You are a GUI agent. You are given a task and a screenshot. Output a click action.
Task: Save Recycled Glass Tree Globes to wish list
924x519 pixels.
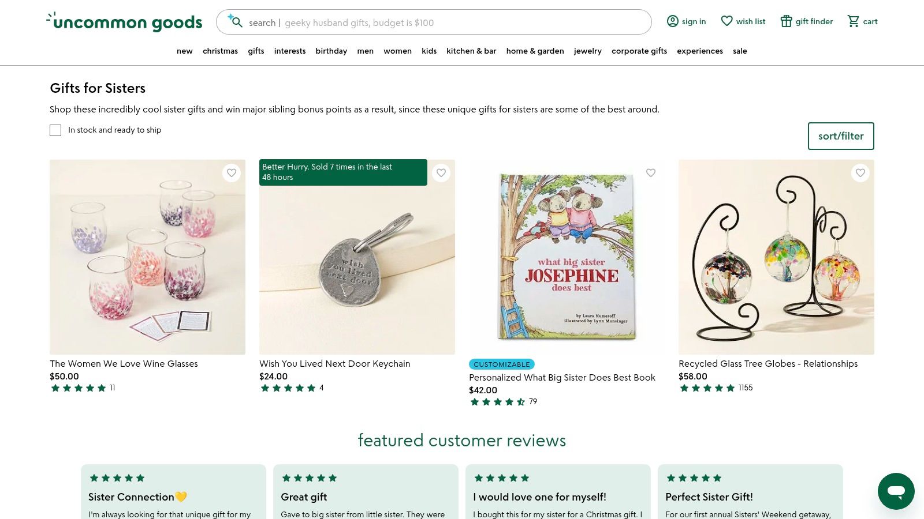point(860,173)
